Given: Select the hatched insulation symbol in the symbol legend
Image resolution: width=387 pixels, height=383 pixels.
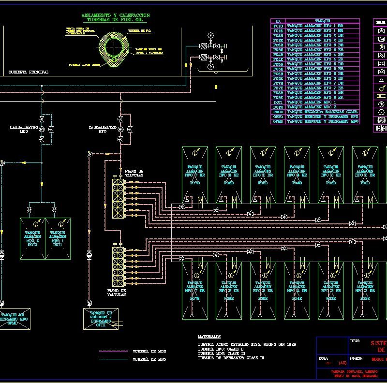Looking at the screenshot, I should [381, 120].
